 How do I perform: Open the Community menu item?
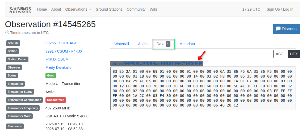pyautogui.click(x=136, y=9)
